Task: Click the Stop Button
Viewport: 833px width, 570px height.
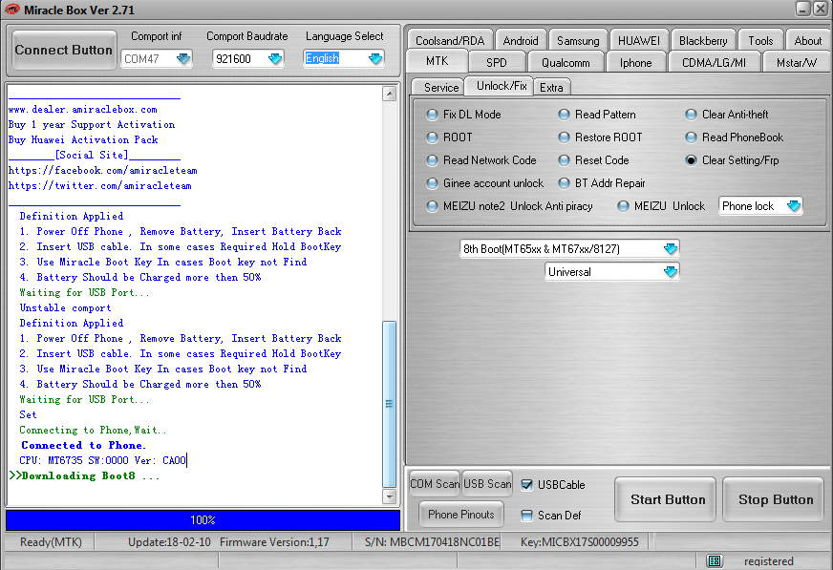Action: click(776, 499)
